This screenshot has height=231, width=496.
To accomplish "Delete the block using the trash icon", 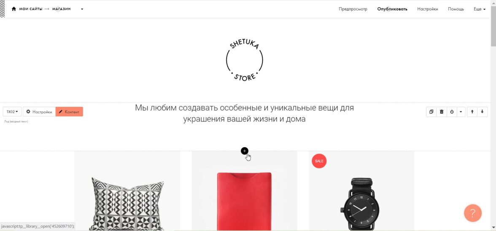I will [442, 112].
